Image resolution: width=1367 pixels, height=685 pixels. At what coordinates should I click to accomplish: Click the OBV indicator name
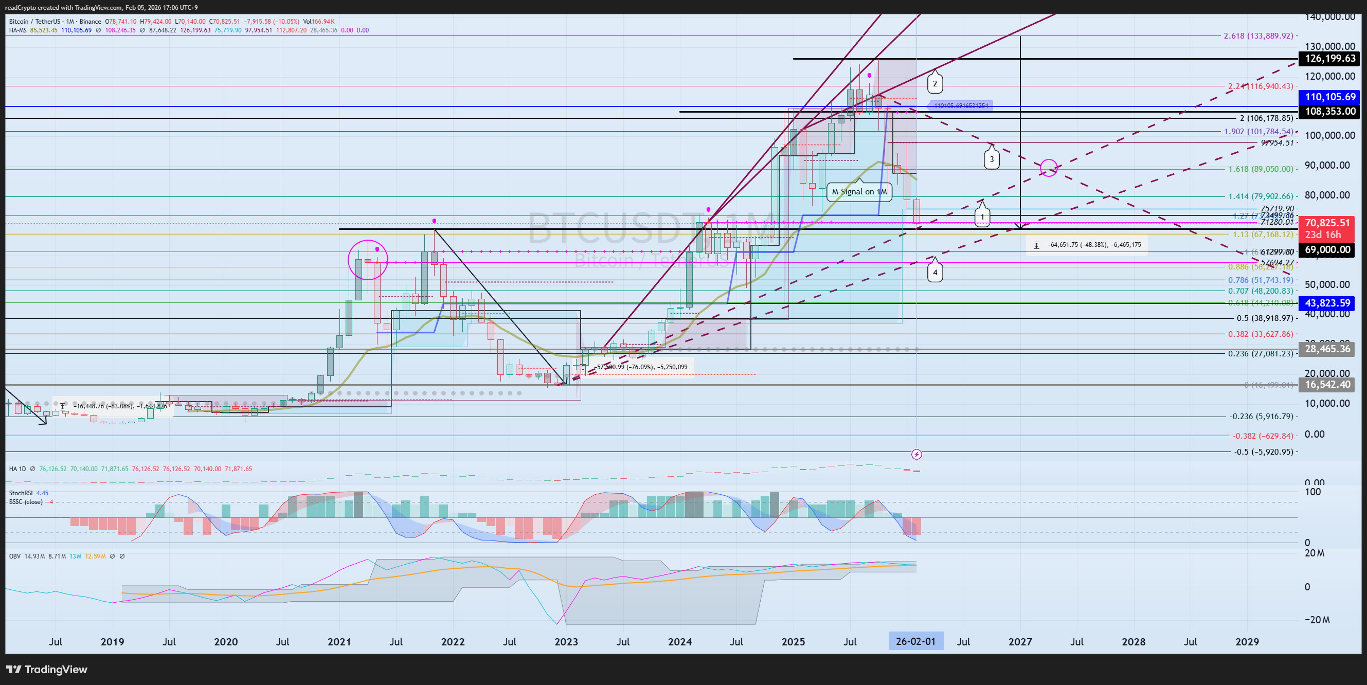pyautogui.click(x=15, y=556)
